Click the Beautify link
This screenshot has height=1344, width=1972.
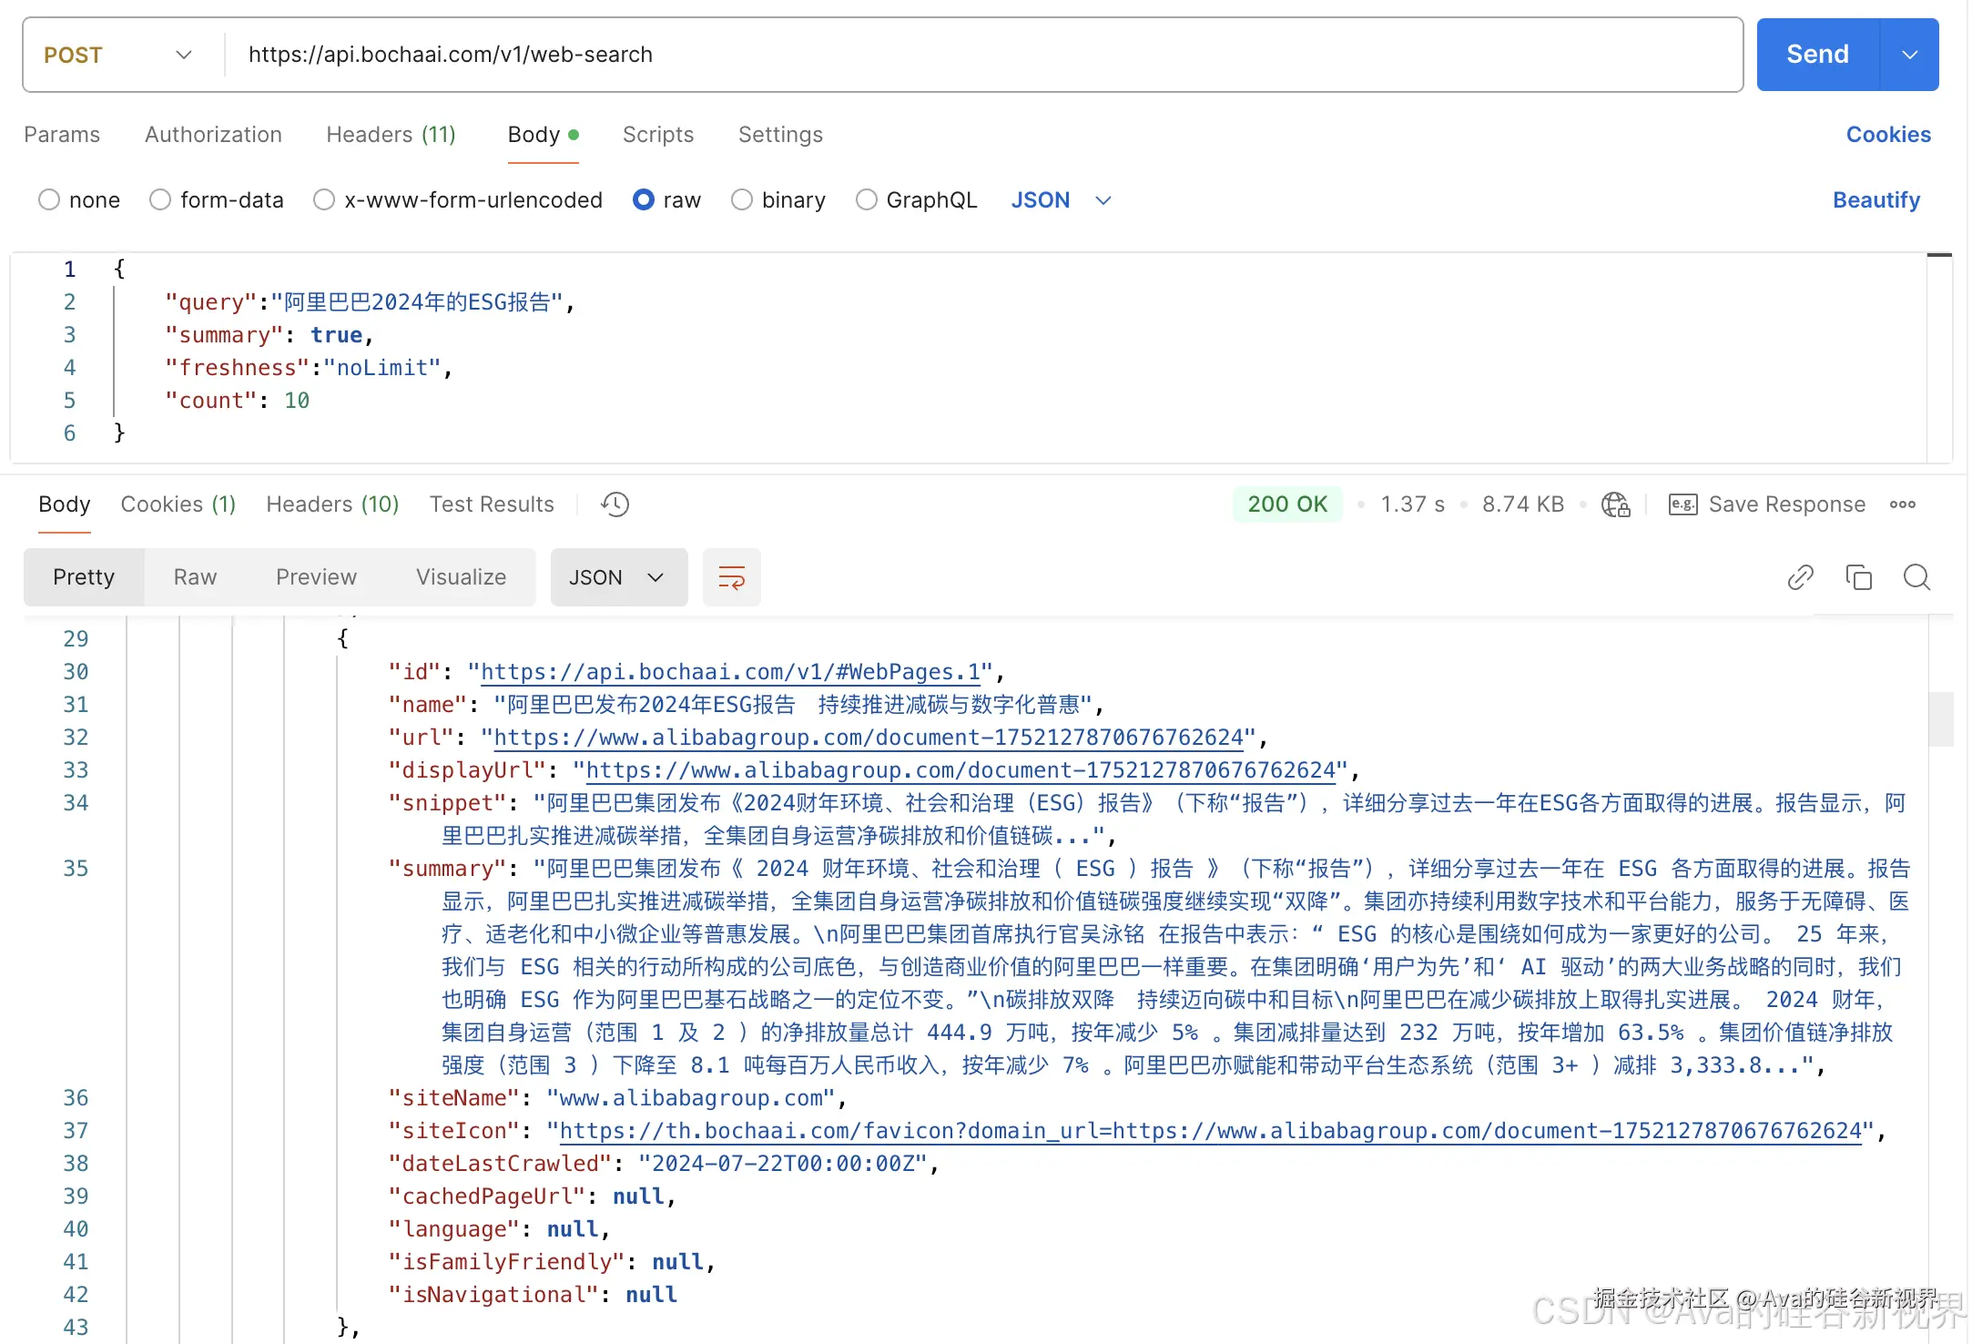tap(1875, 199)
